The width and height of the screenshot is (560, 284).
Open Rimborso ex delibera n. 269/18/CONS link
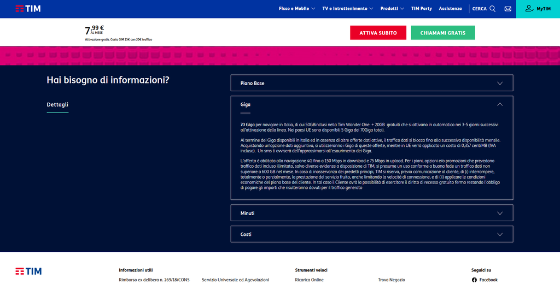coord(154,280)
